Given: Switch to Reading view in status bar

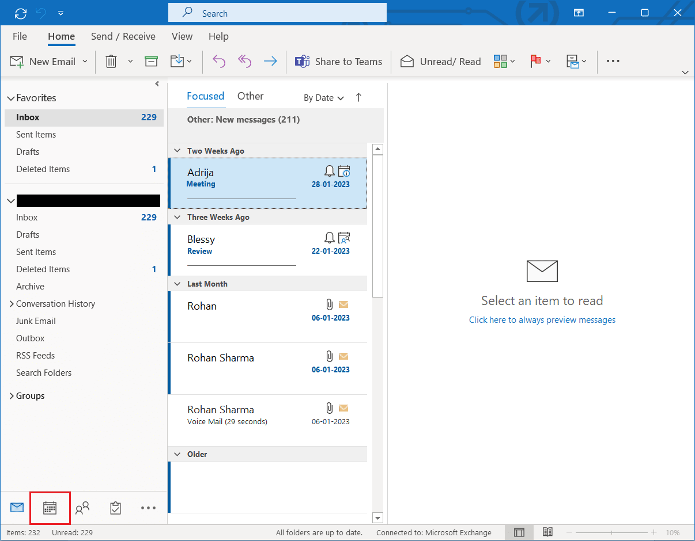Looking at the screenshot, I should (547, 532).
